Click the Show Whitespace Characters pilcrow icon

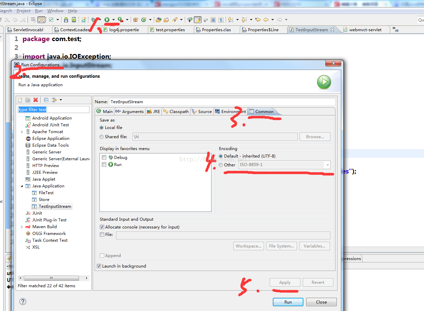221,20
